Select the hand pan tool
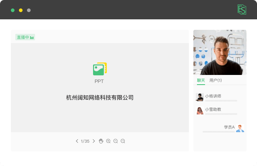The image size is (257, 166). click(101, 141)
